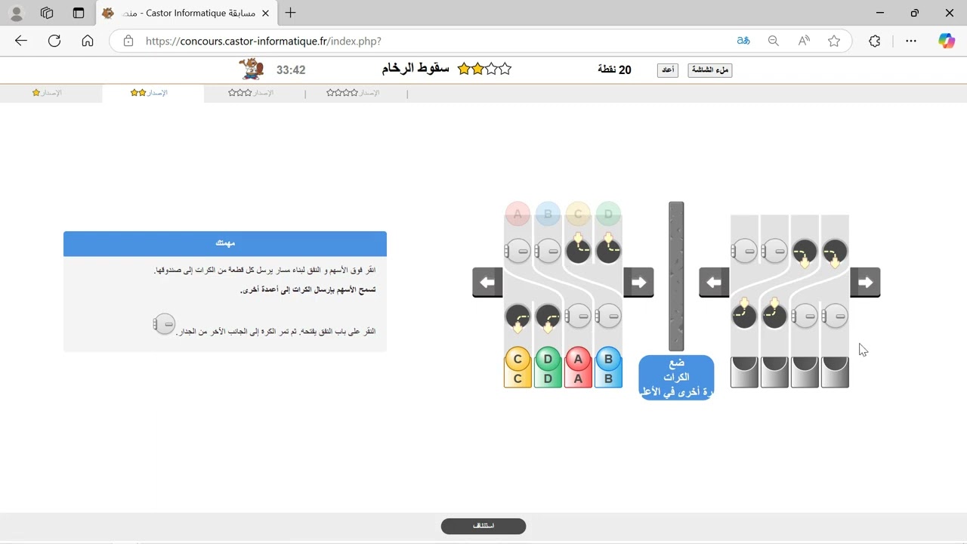Toggle right board upper door in second column
This screenshot has width=967, height=544.
(x=774, y=251)
